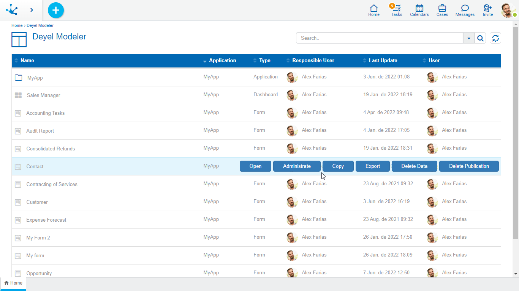Click the MyApp folder icon
519x291 pixels.
[18, 78]
